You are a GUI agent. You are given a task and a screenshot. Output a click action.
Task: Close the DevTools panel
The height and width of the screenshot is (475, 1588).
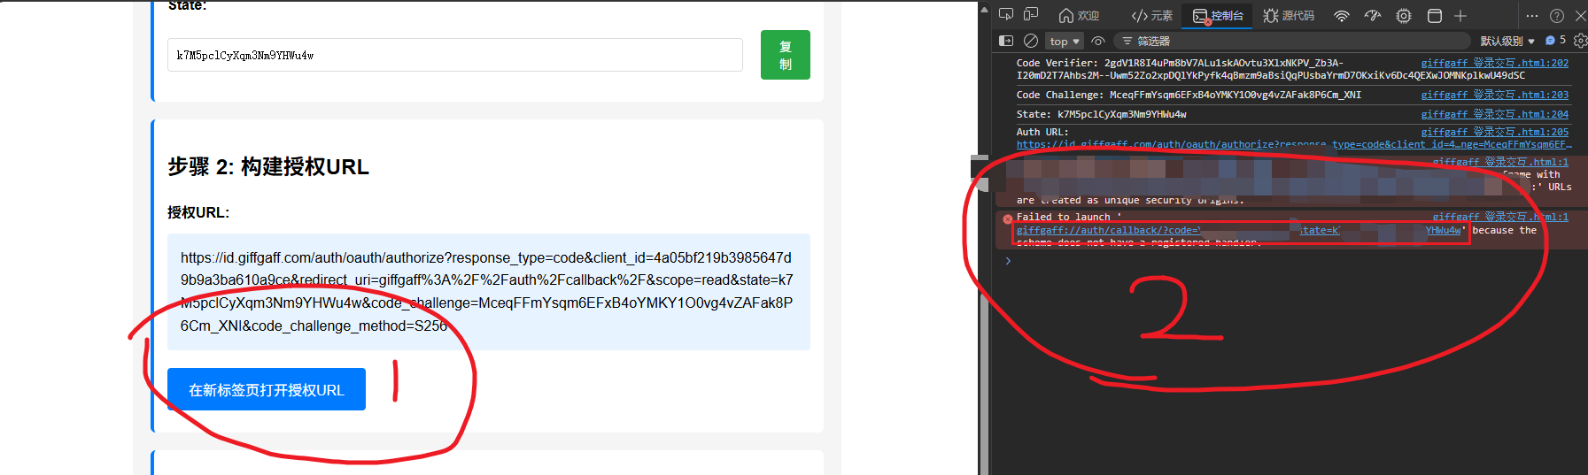pyautogui.click(x=1580, y=15)
